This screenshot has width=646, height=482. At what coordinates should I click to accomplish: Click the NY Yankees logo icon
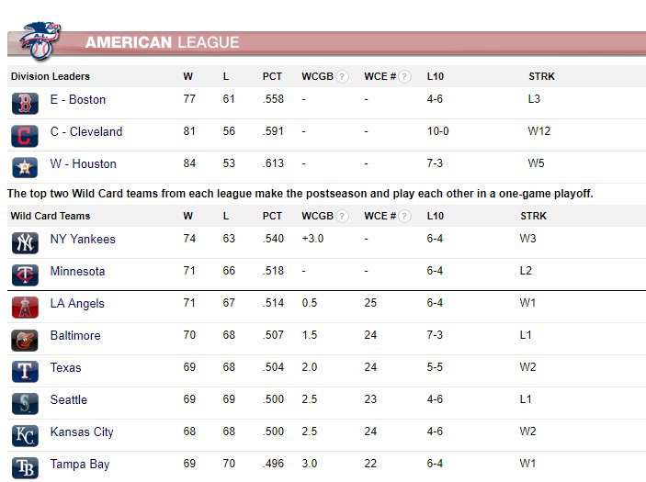25,242
